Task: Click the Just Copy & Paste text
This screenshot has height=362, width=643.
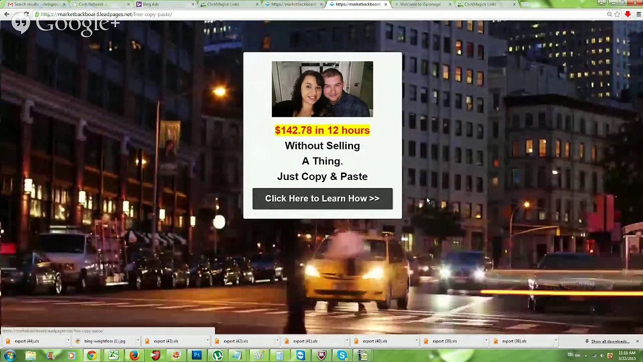Action: pos(323,176)
